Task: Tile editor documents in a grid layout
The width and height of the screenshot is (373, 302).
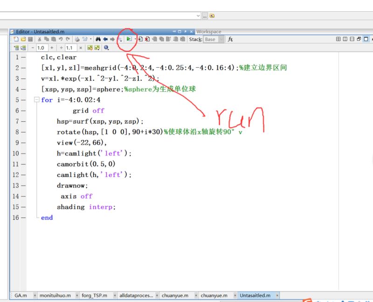Action: pyautogui.click(x=338, y=39)
